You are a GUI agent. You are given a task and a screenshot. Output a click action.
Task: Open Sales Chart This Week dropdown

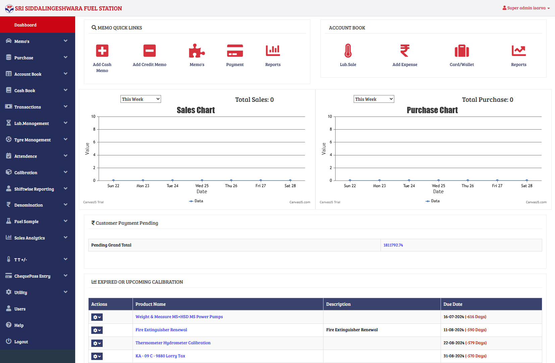coord(141,99)
